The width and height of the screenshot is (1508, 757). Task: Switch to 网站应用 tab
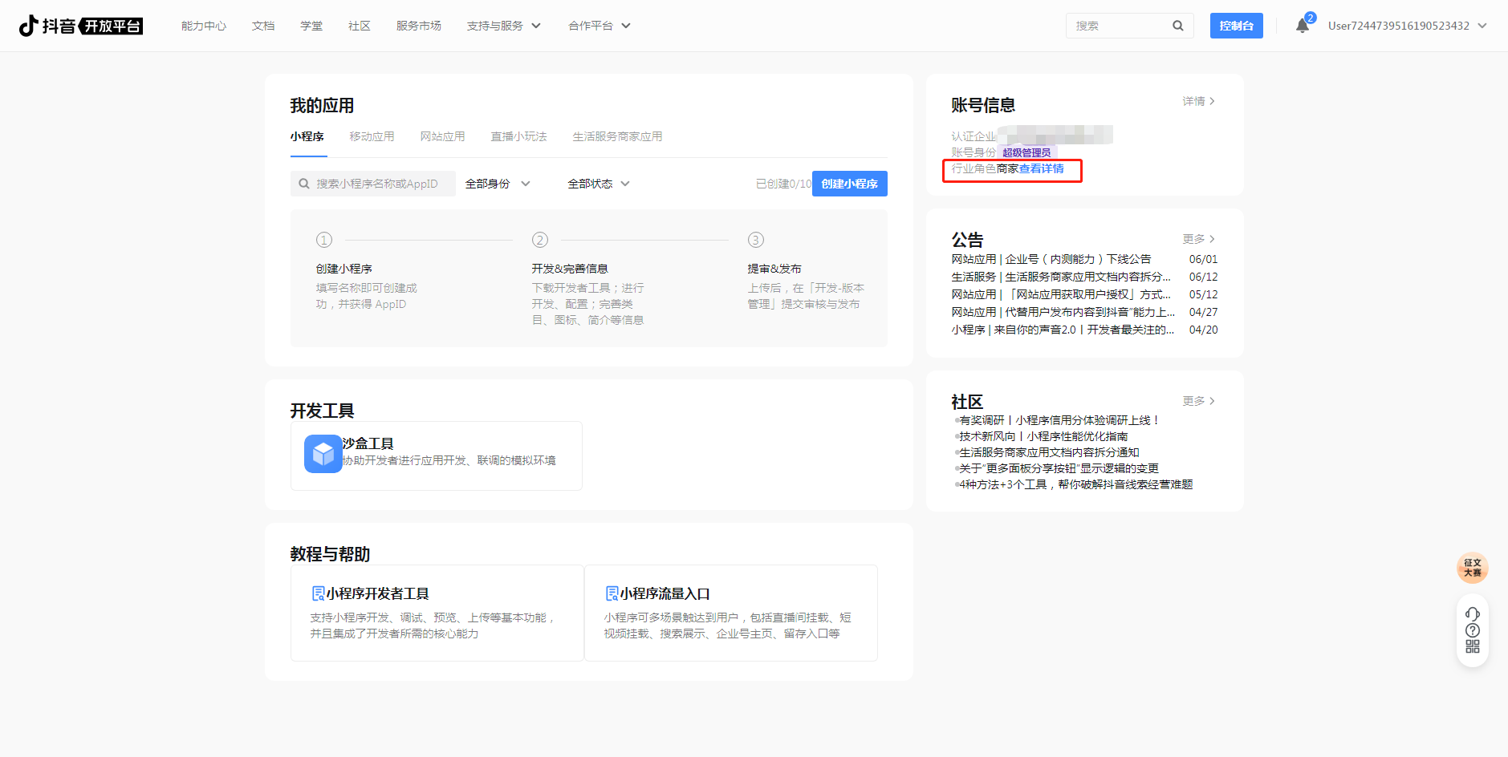tap(442, 136)
